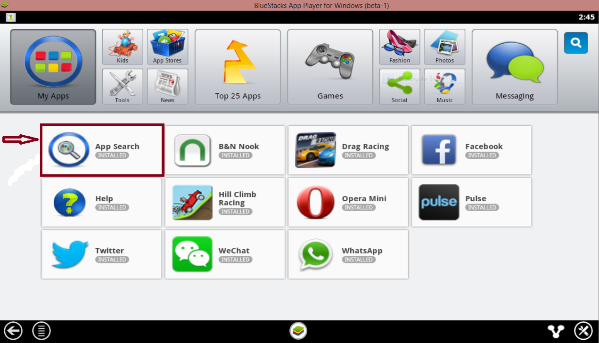The height and width of the screenshot is (343, 599).
Task: Open the My Apps category
Action: [53, 67]
